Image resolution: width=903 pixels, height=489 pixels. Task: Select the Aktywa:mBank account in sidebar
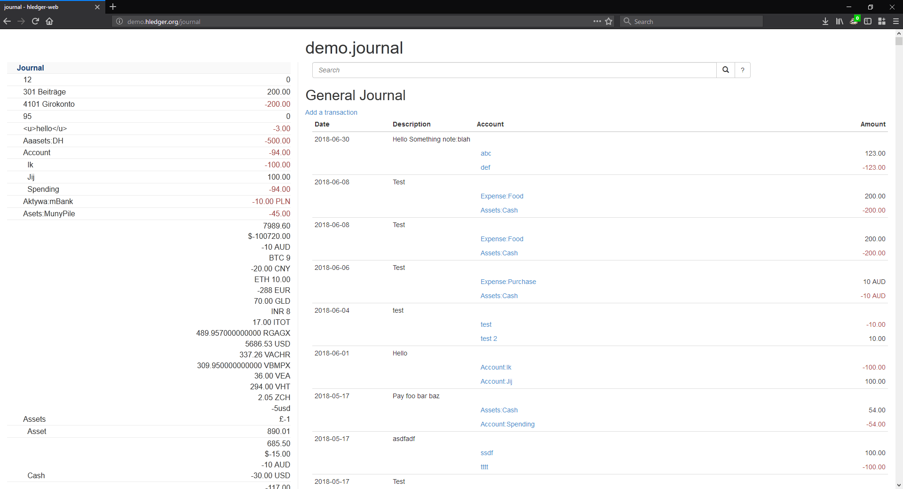click(x=48, y=201)
